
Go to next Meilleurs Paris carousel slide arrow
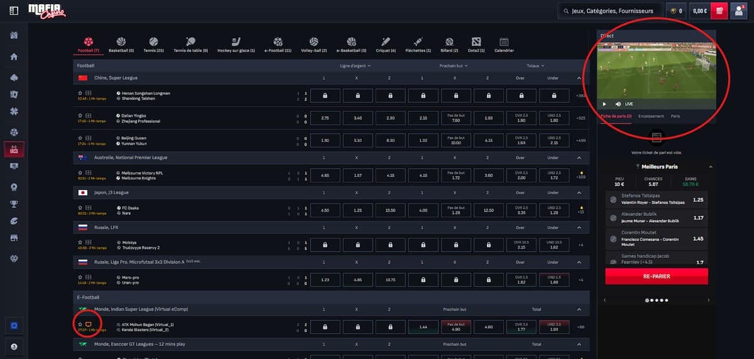(x=710, y=301)
